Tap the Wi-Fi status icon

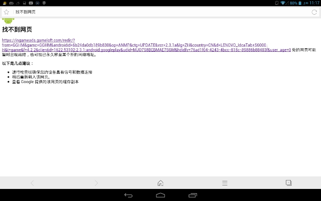tap(283, 3)
